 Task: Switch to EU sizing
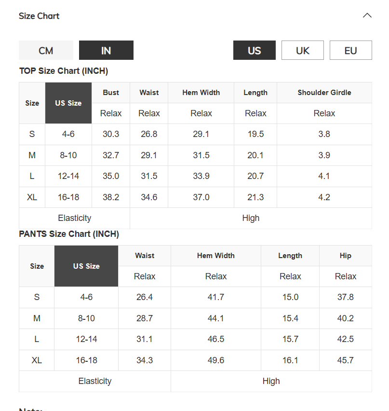351,50
